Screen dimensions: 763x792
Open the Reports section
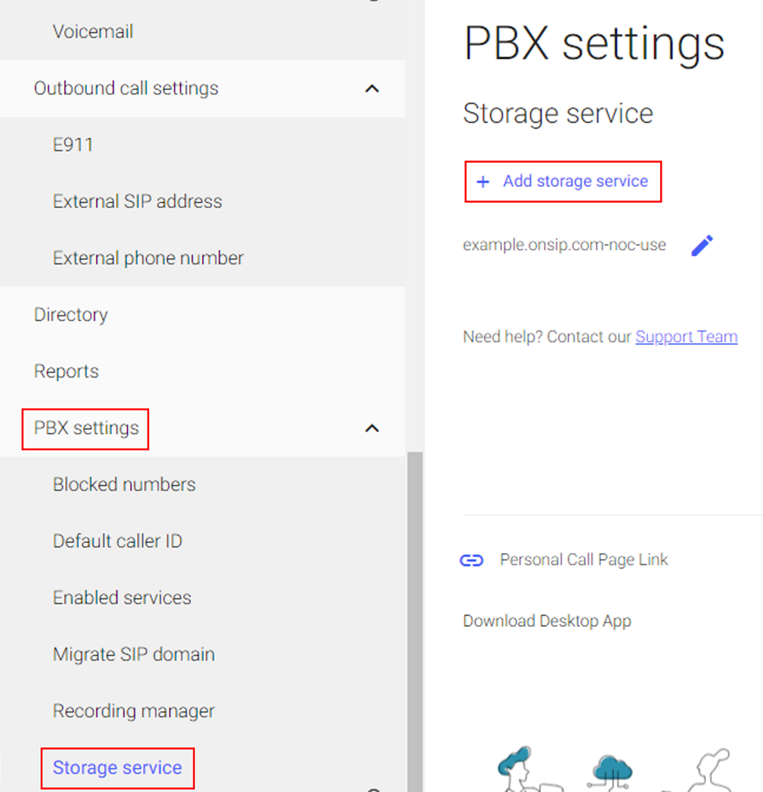pos(67,371)
